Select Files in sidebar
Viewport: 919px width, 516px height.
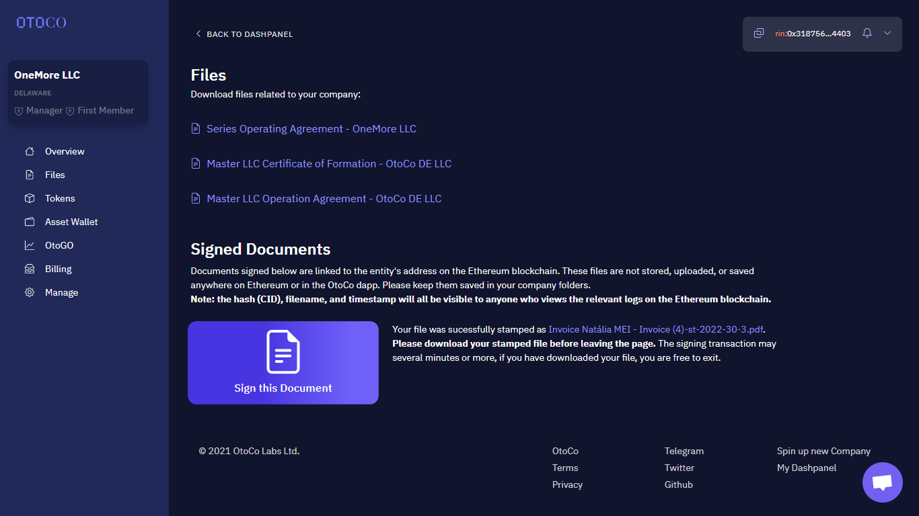[55, 175]
